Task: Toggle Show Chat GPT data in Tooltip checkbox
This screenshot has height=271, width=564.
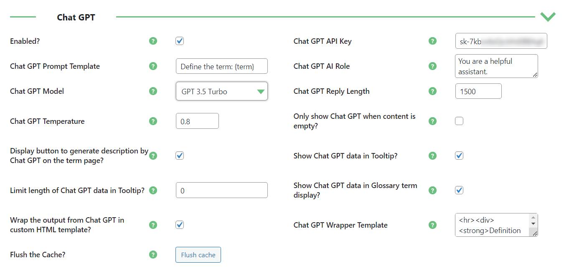Action: click(x=459, y=156)
